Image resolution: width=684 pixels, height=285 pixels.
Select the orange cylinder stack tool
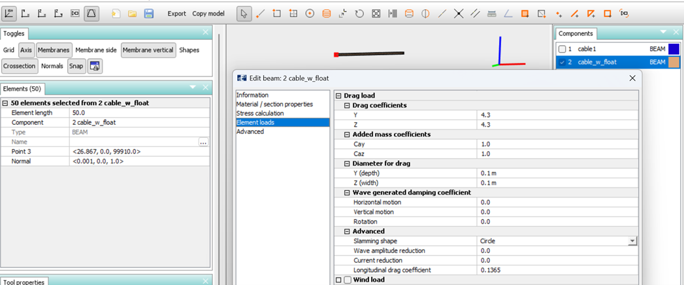click(x=326, y=14)
